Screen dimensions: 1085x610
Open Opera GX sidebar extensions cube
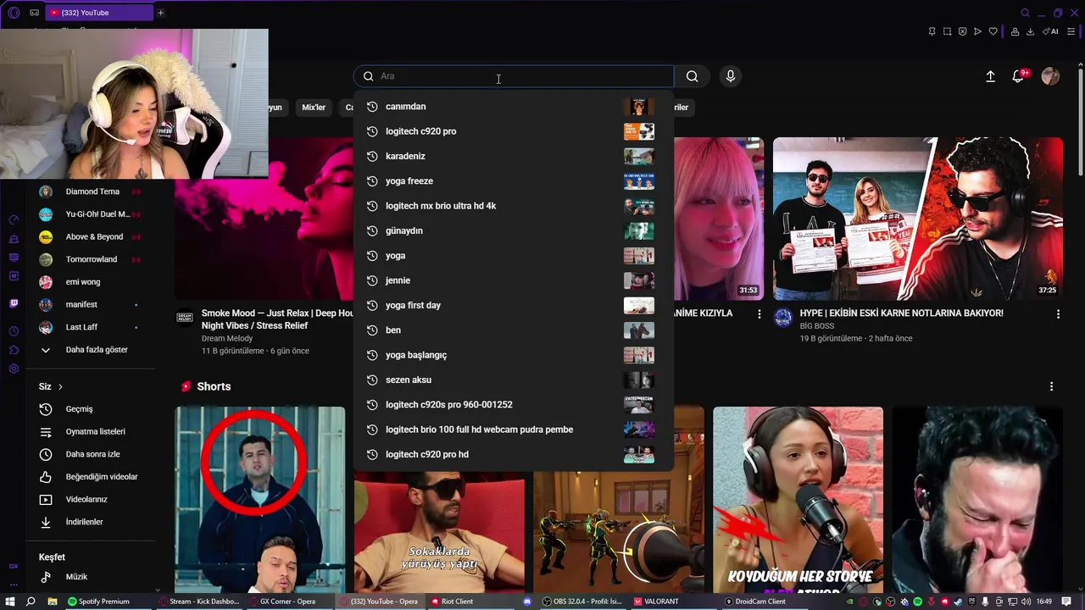pyautogui.click(x=14, y=350)
